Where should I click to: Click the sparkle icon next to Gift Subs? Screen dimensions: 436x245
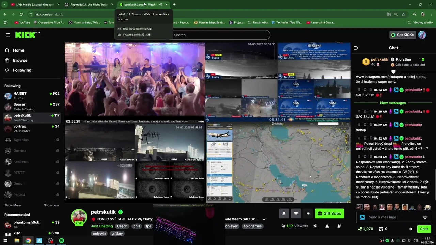pos(308,213)
